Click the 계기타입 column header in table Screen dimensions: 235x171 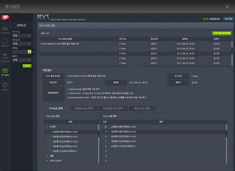pyautogui.click(x=123, y=39)
